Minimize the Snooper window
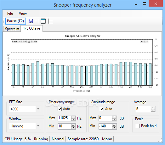The image size is (165, 145). click(136, 4)
